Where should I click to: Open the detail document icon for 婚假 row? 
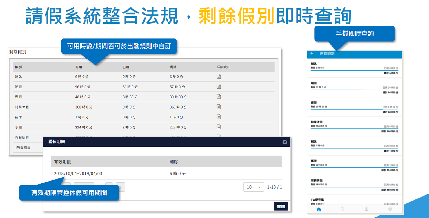(x=219, y=86)
